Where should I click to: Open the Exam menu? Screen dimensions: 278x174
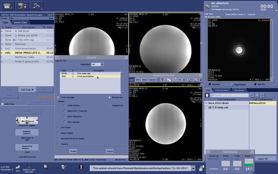[x=4, y=18]
